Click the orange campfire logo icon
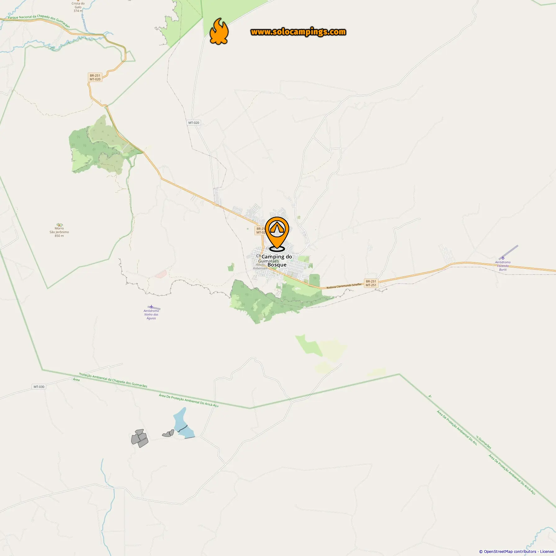The image size is (556, 556). point(219,31)
